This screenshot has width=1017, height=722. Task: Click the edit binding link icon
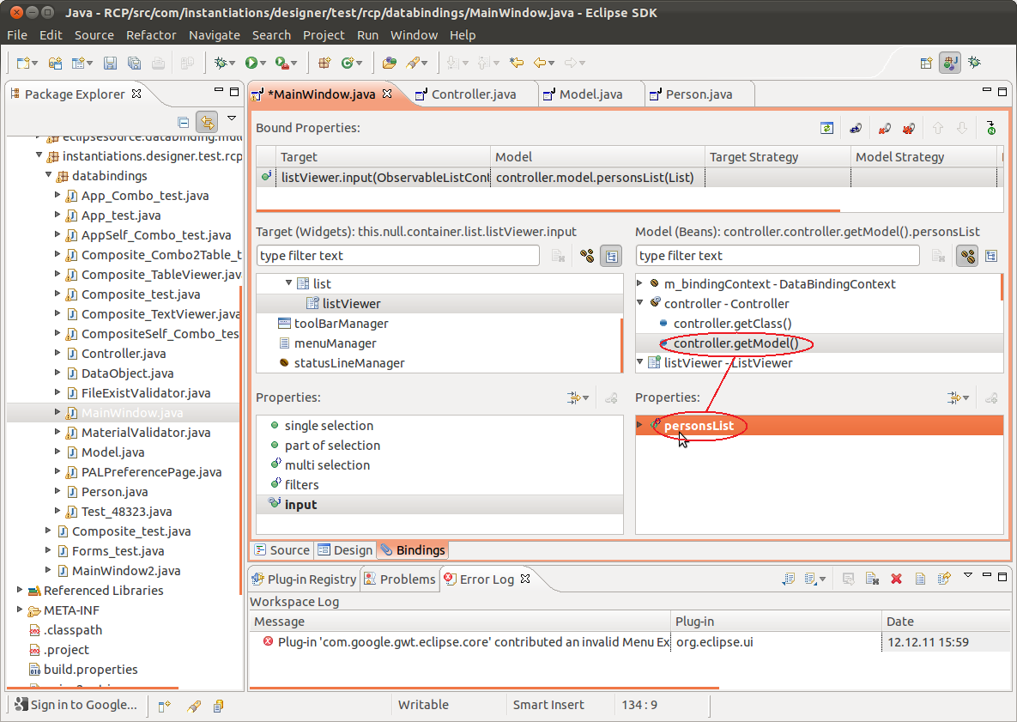coord(856,129)
